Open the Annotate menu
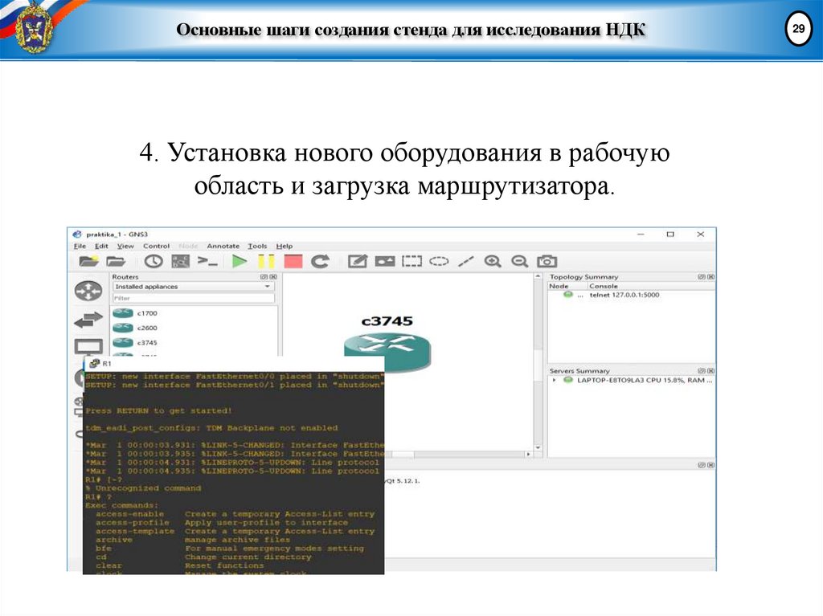Screen dimensions: 823x616 pos(223,246)
